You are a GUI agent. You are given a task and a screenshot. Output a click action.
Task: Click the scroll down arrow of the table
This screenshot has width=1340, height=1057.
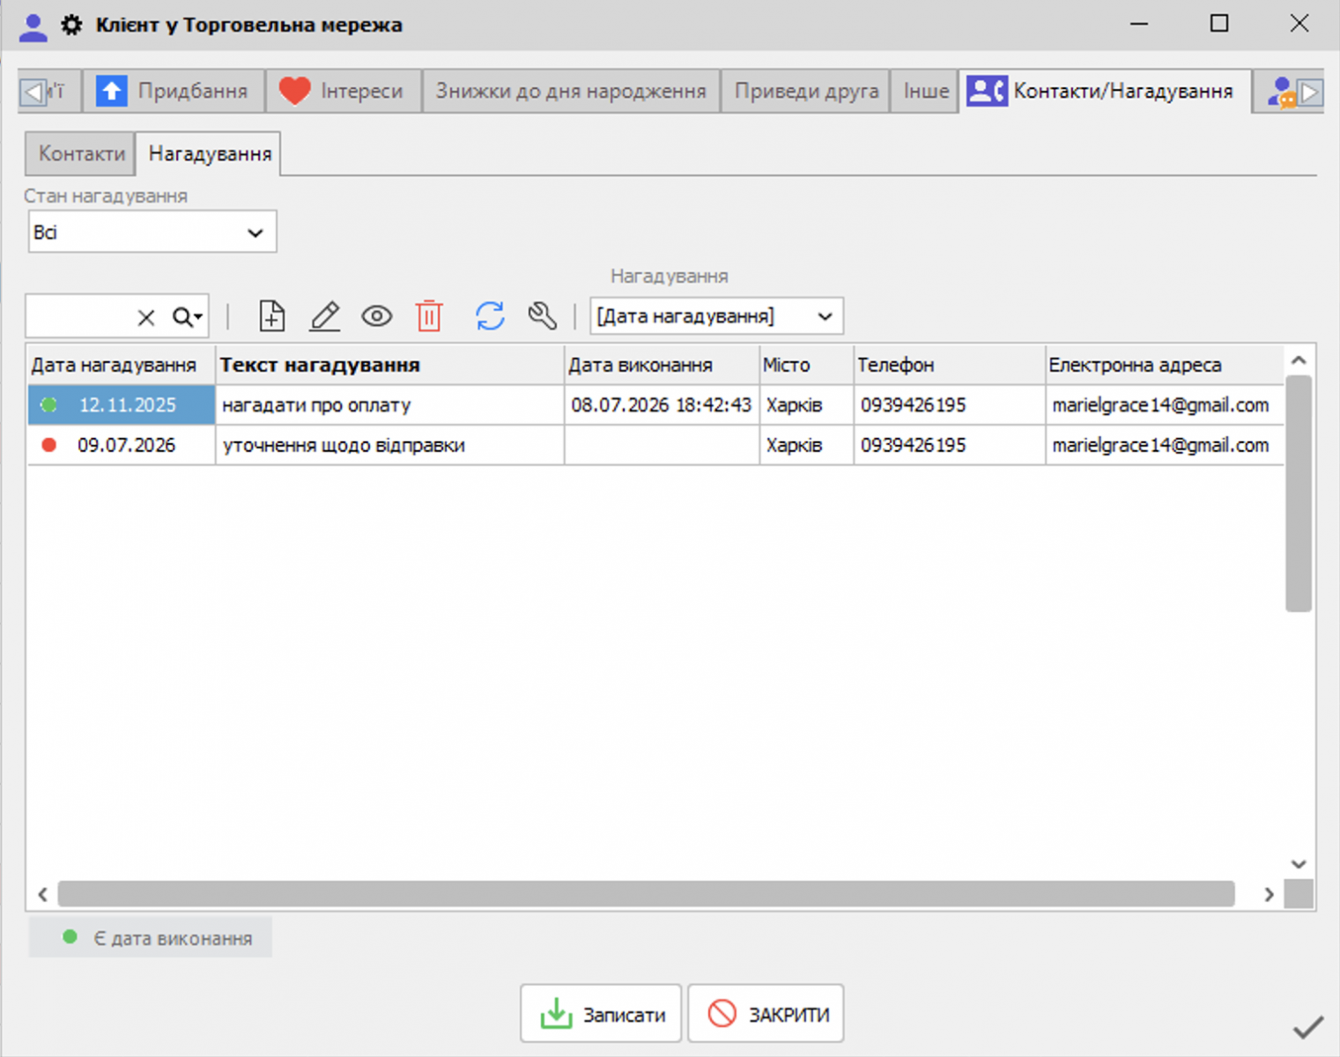(1299, 864)
